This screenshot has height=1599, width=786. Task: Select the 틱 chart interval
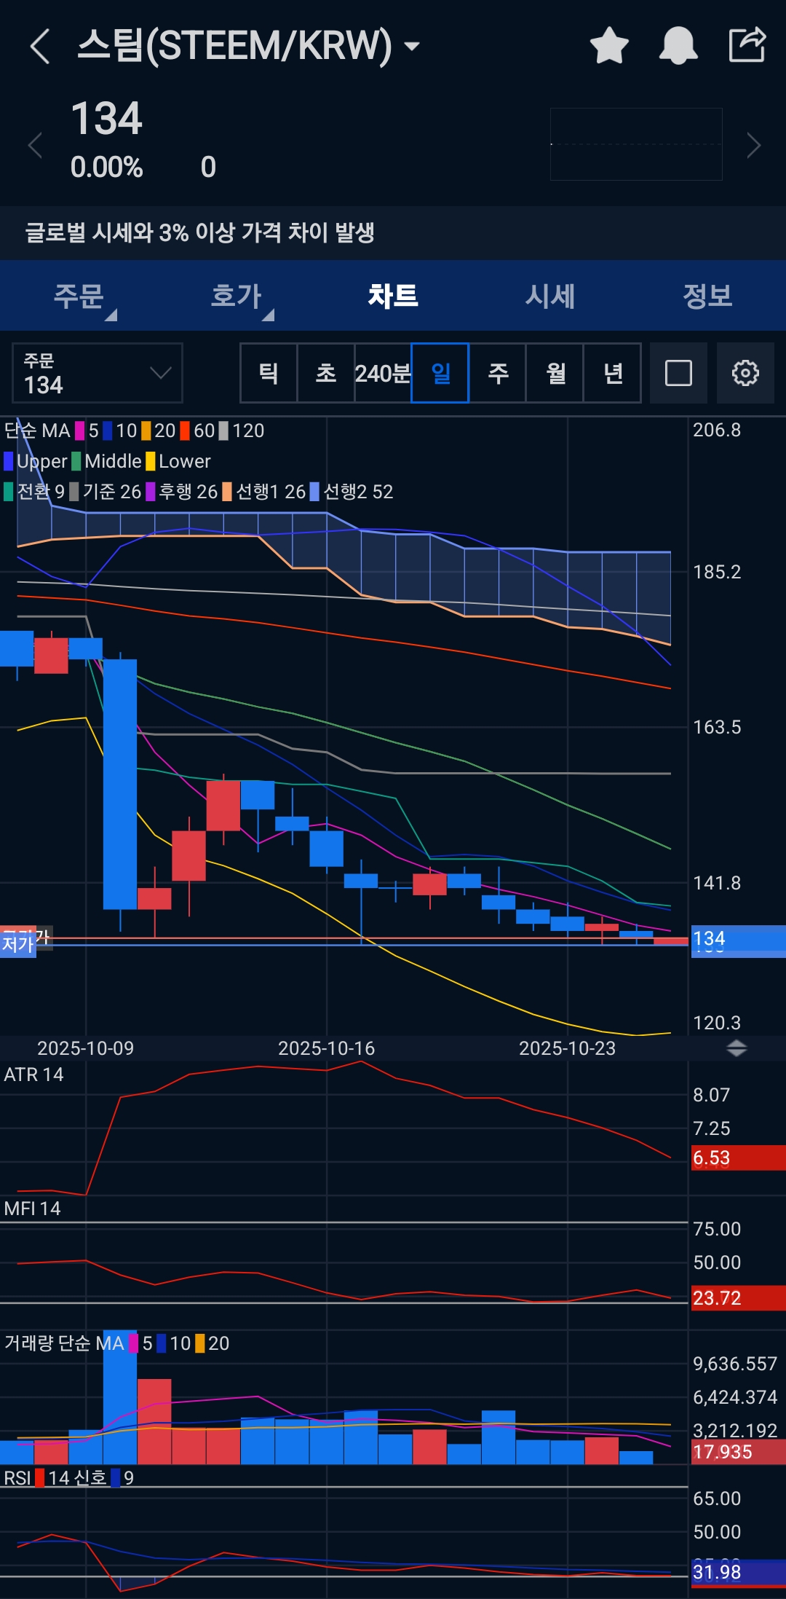click(x=269, y=373)
